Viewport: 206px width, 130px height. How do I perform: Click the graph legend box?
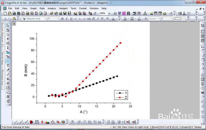[121, 95]
